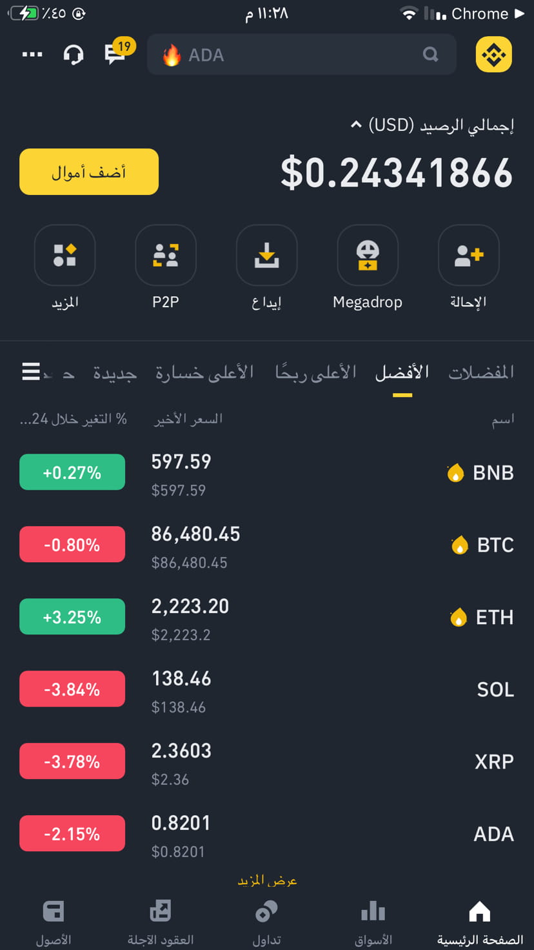534x950 pixels.
Task: Open the تداول trade bottom tab
Action: pos(266,924)
